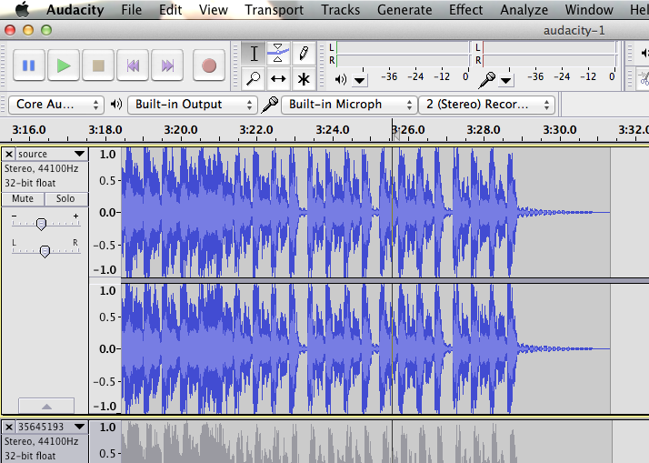Image resolution: width=649 pixels, height=463 pixels.
Task: Click the output speaker meter icon
Action: click(341, 79)
